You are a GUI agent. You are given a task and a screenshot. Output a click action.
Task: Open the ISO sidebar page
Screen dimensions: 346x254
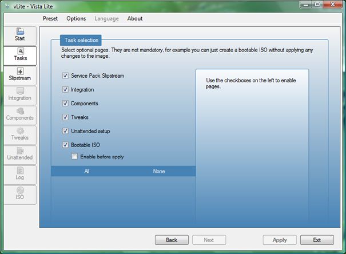[x=20, y=195]
